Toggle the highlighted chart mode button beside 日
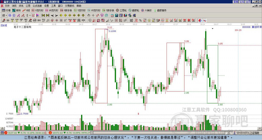 click(x=10, y=15)
